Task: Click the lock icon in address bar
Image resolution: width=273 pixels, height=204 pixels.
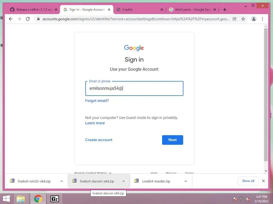Action: (38, 19)
